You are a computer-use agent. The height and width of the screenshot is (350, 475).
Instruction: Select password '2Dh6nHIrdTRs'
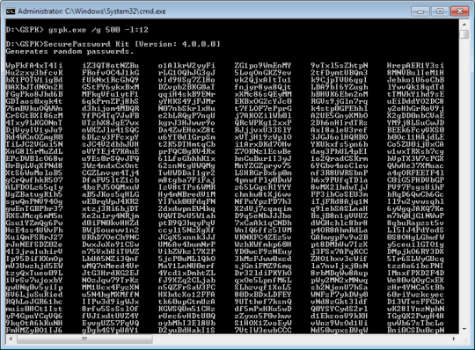coord(339,122)
